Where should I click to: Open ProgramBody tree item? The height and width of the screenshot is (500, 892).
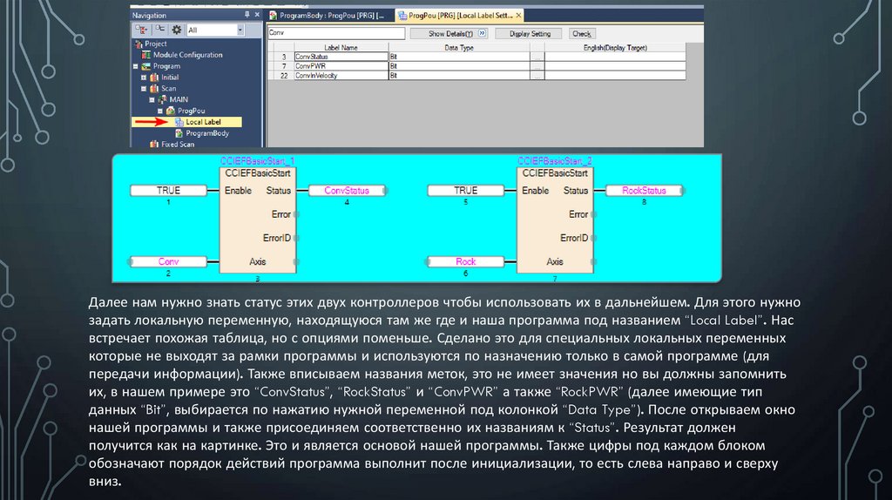tap(207, 133)
